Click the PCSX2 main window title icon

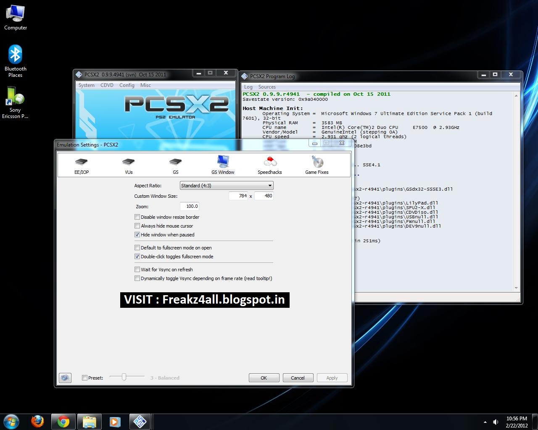[79, 74]
